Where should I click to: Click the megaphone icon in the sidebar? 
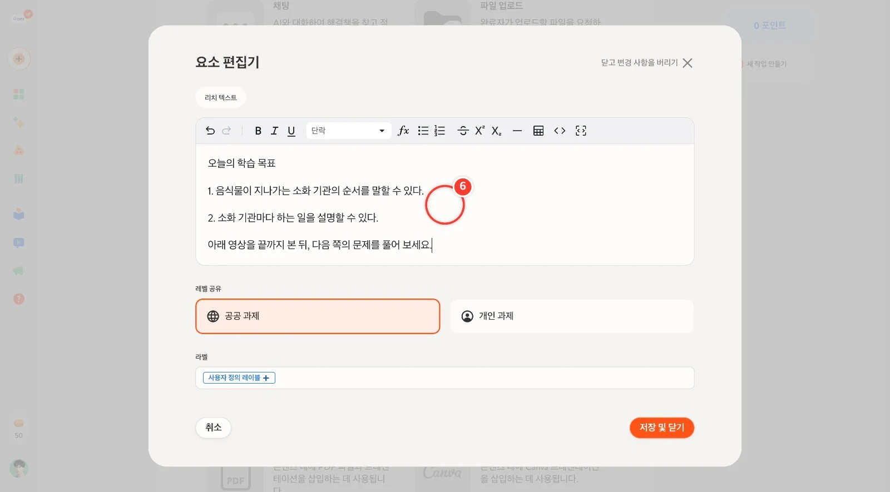click(19, 271)
